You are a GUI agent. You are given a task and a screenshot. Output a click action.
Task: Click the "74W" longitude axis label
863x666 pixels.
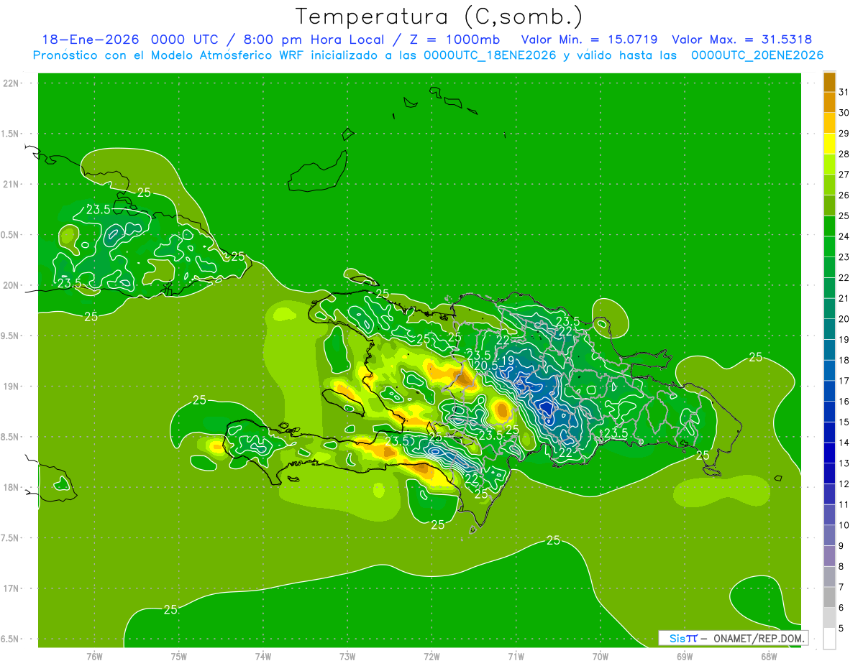(x=262, y=657)
